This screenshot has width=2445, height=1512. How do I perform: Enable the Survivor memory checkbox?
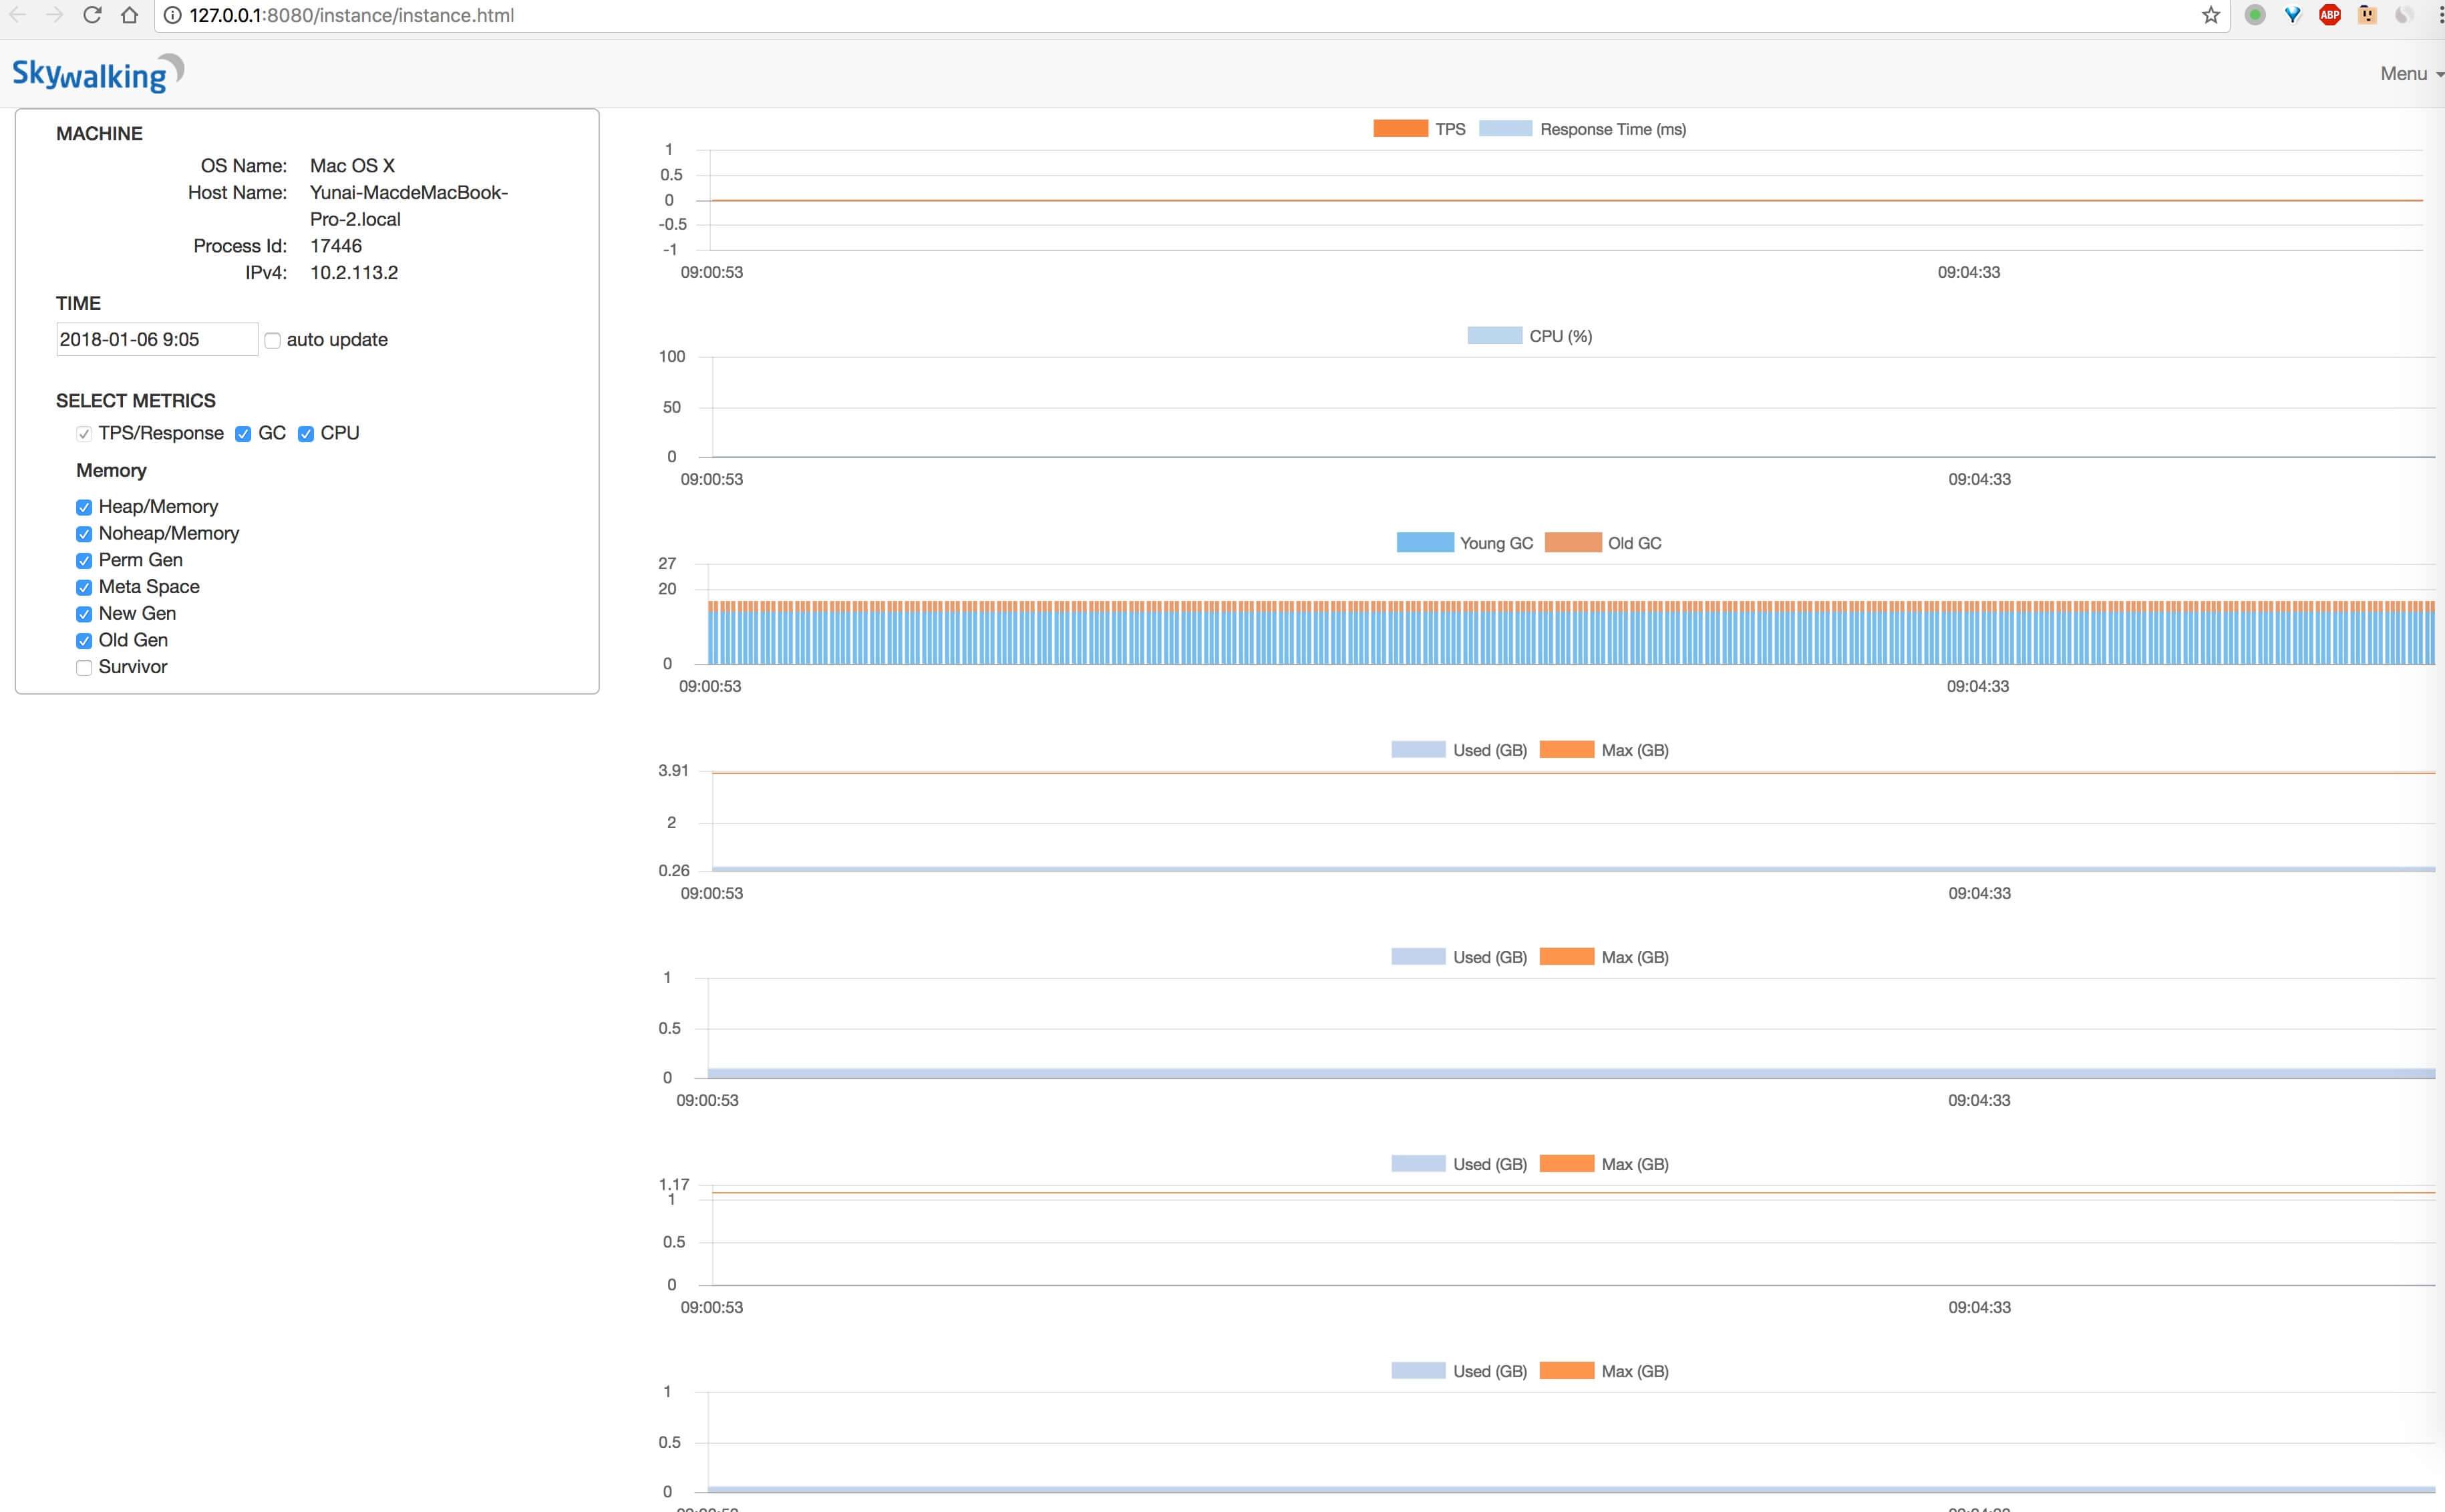[x=84, y=668]
